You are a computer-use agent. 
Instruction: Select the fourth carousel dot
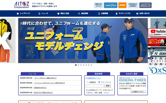[x=84, y=65]
